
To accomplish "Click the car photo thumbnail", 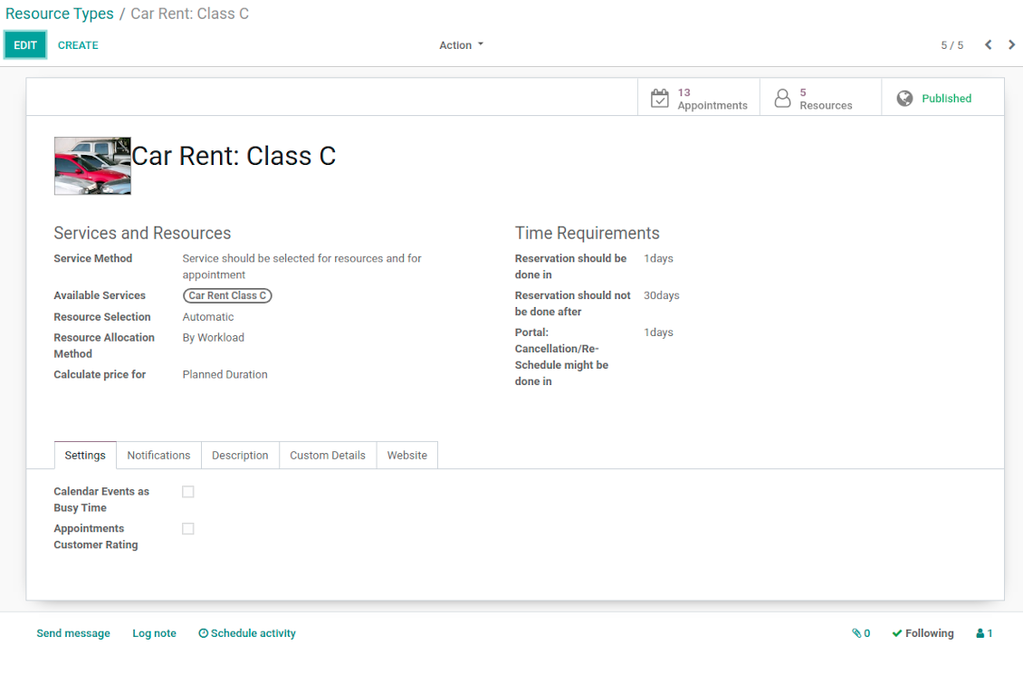I will (x=92, y=166).
